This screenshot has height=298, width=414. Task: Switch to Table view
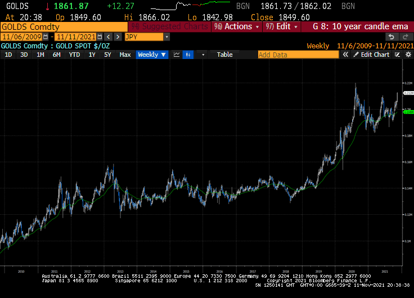pyautogui.click(x=224, y=55)
